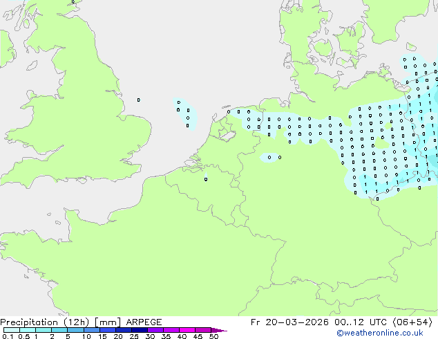Click the 15–20 mm legend color box
This screenshot has height=339, width=438.
click(x=108, y=330)
